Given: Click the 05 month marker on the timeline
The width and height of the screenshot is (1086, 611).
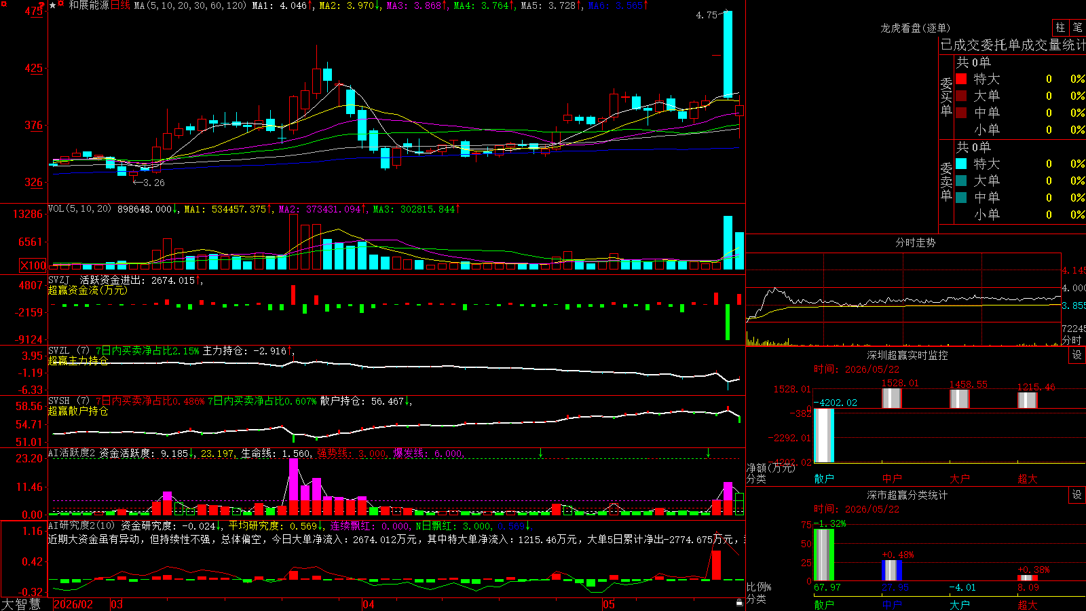Looking at the screenshot, I should coord(609,604).
